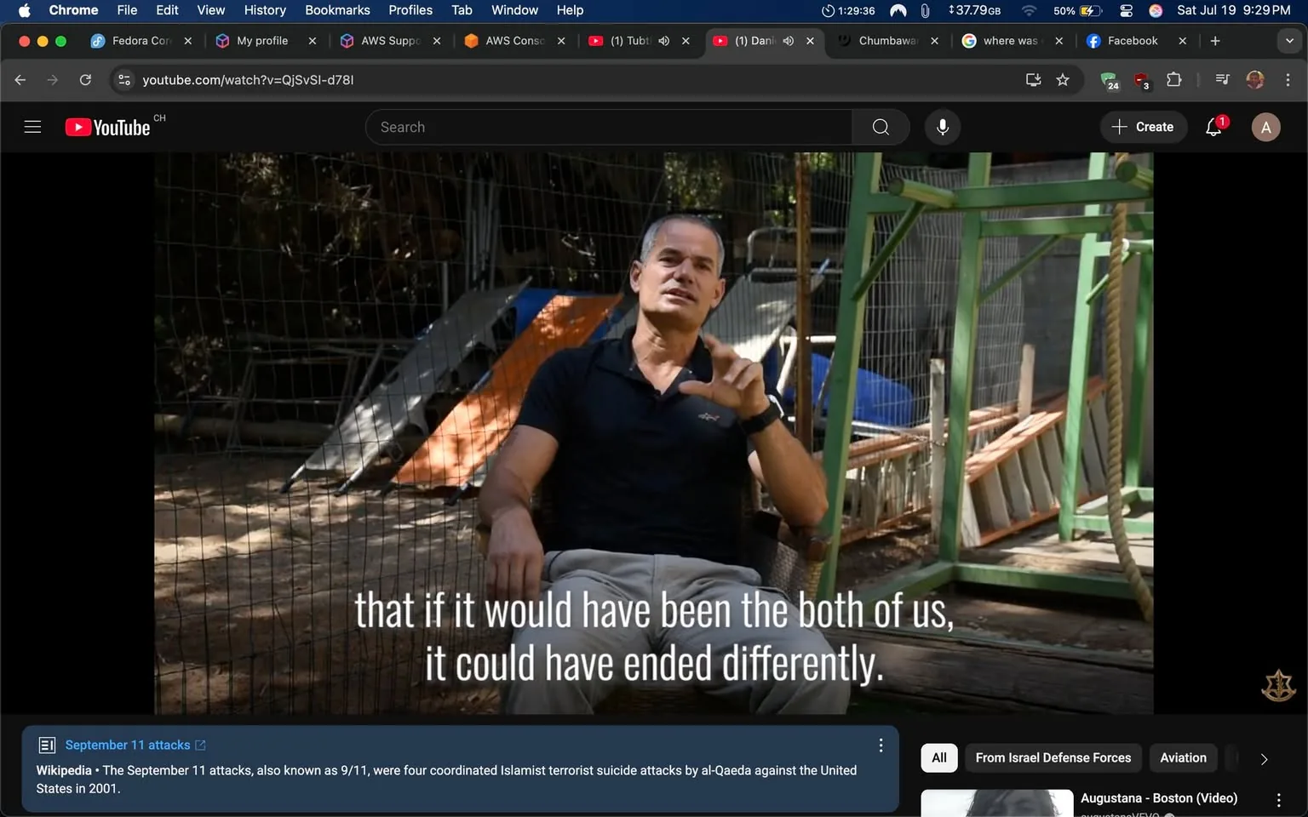
Task: Open the media controls playlist icon
Action: click(1221, 79)
